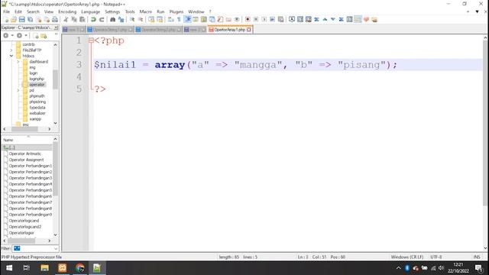Select Operator Assigment in file list
489x275 pixels.
26,160
